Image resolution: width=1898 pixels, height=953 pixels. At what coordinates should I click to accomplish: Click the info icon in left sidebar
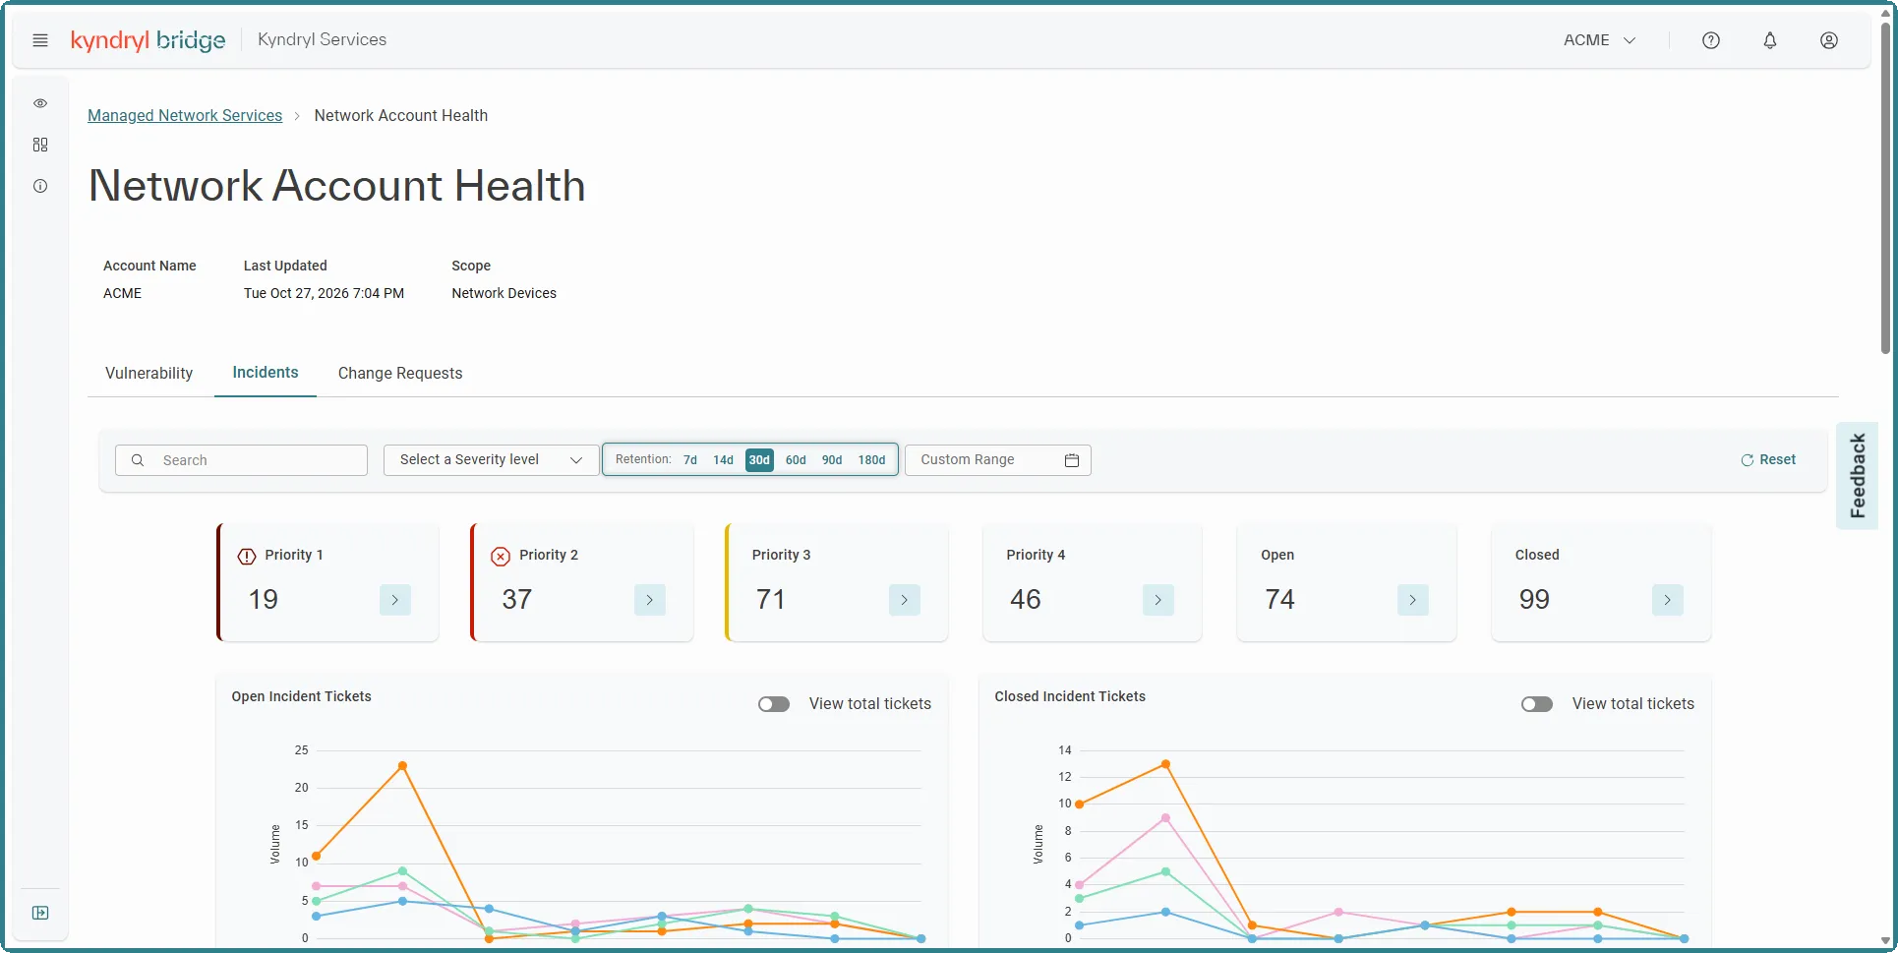pos(40,186)
